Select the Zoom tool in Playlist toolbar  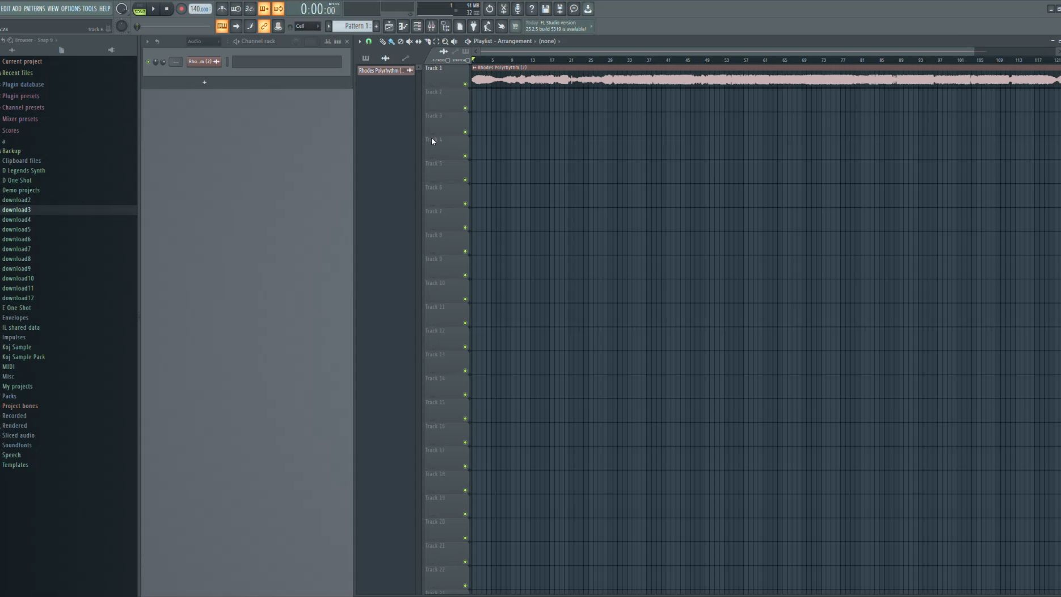coord(445,41)
